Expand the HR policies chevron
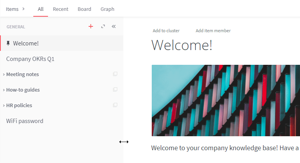 3,106
